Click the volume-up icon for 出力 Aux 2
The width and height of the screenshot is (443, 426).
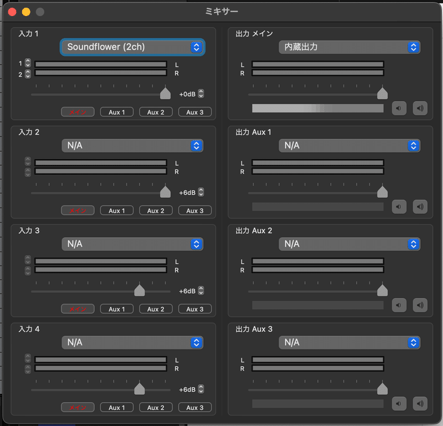(x=420, y=305)
